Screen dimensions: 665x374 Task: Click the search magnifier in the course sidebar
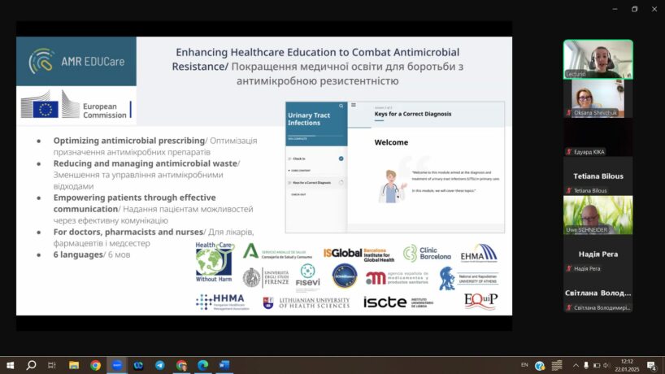click(341, 106)
